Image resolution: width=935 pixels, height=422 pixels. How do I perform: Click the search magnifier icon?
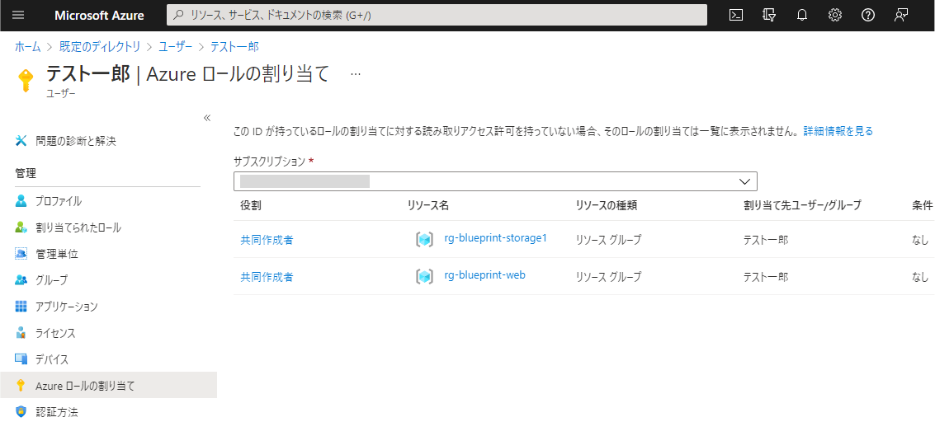coord(178,16)
